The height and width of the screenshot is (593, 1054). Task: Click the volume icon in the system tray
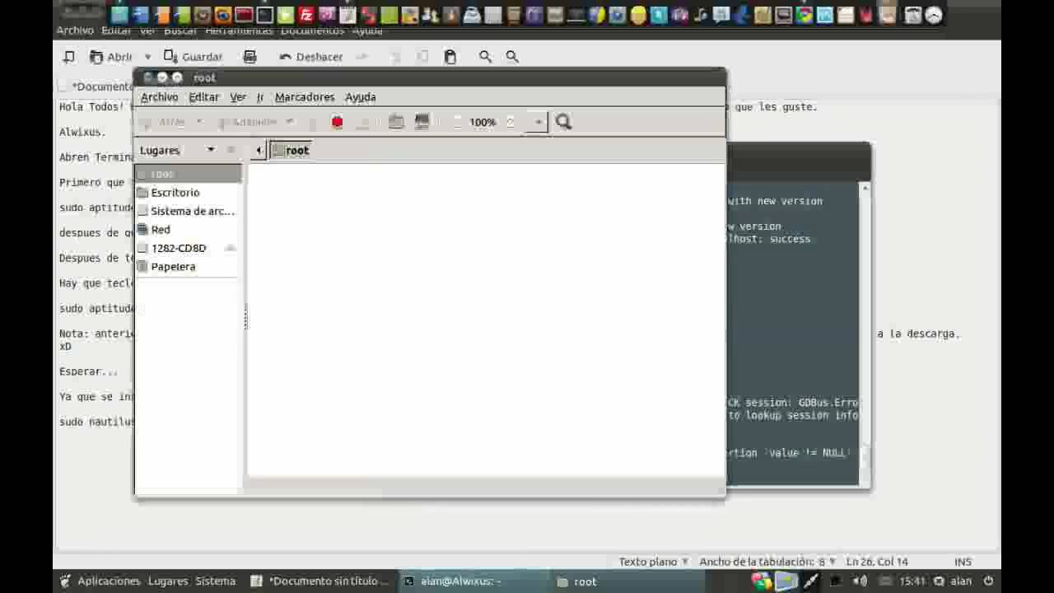[860, 581]
